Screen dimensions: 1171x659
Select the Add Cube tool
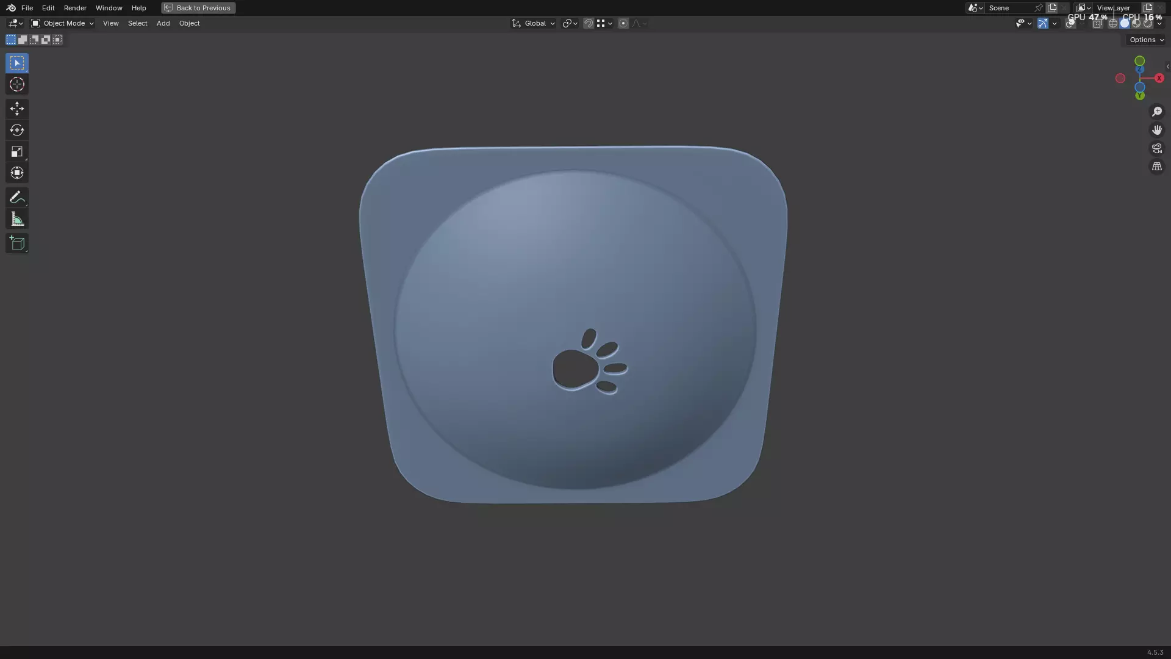(17, 243)
